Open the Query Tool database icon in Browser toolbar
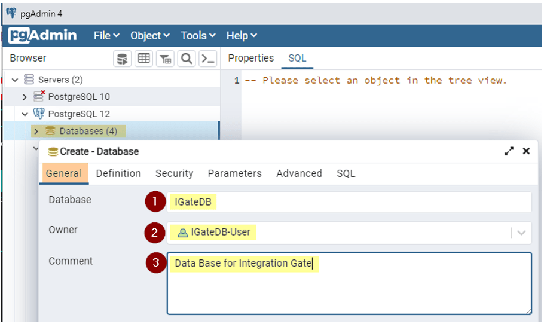544x327 pixels. (x=122, y=59)
